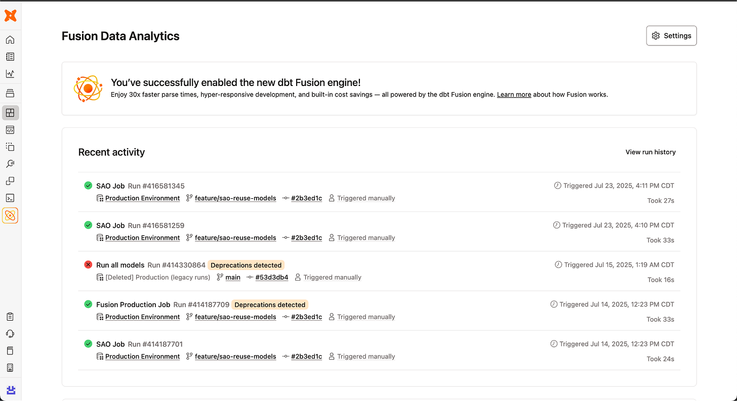
Task: Open View run history
Action: pos(650,152)
